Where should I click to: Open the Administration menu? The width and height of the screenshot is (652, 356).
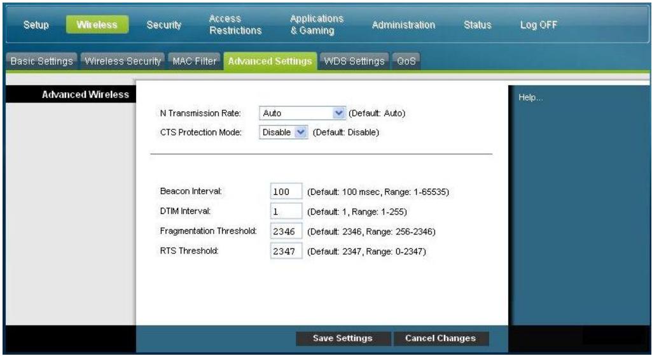click(403, 25)
